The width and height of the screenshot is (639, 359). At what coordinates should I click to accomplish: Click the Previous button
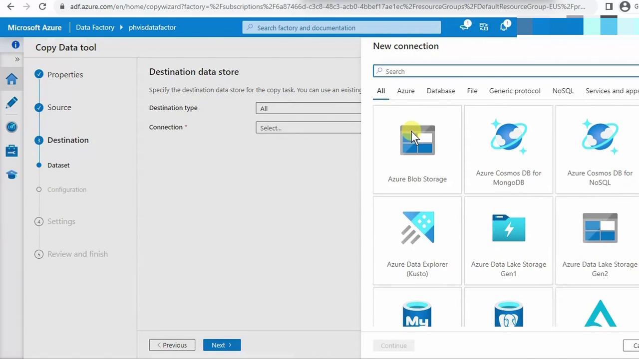(172, 345)
